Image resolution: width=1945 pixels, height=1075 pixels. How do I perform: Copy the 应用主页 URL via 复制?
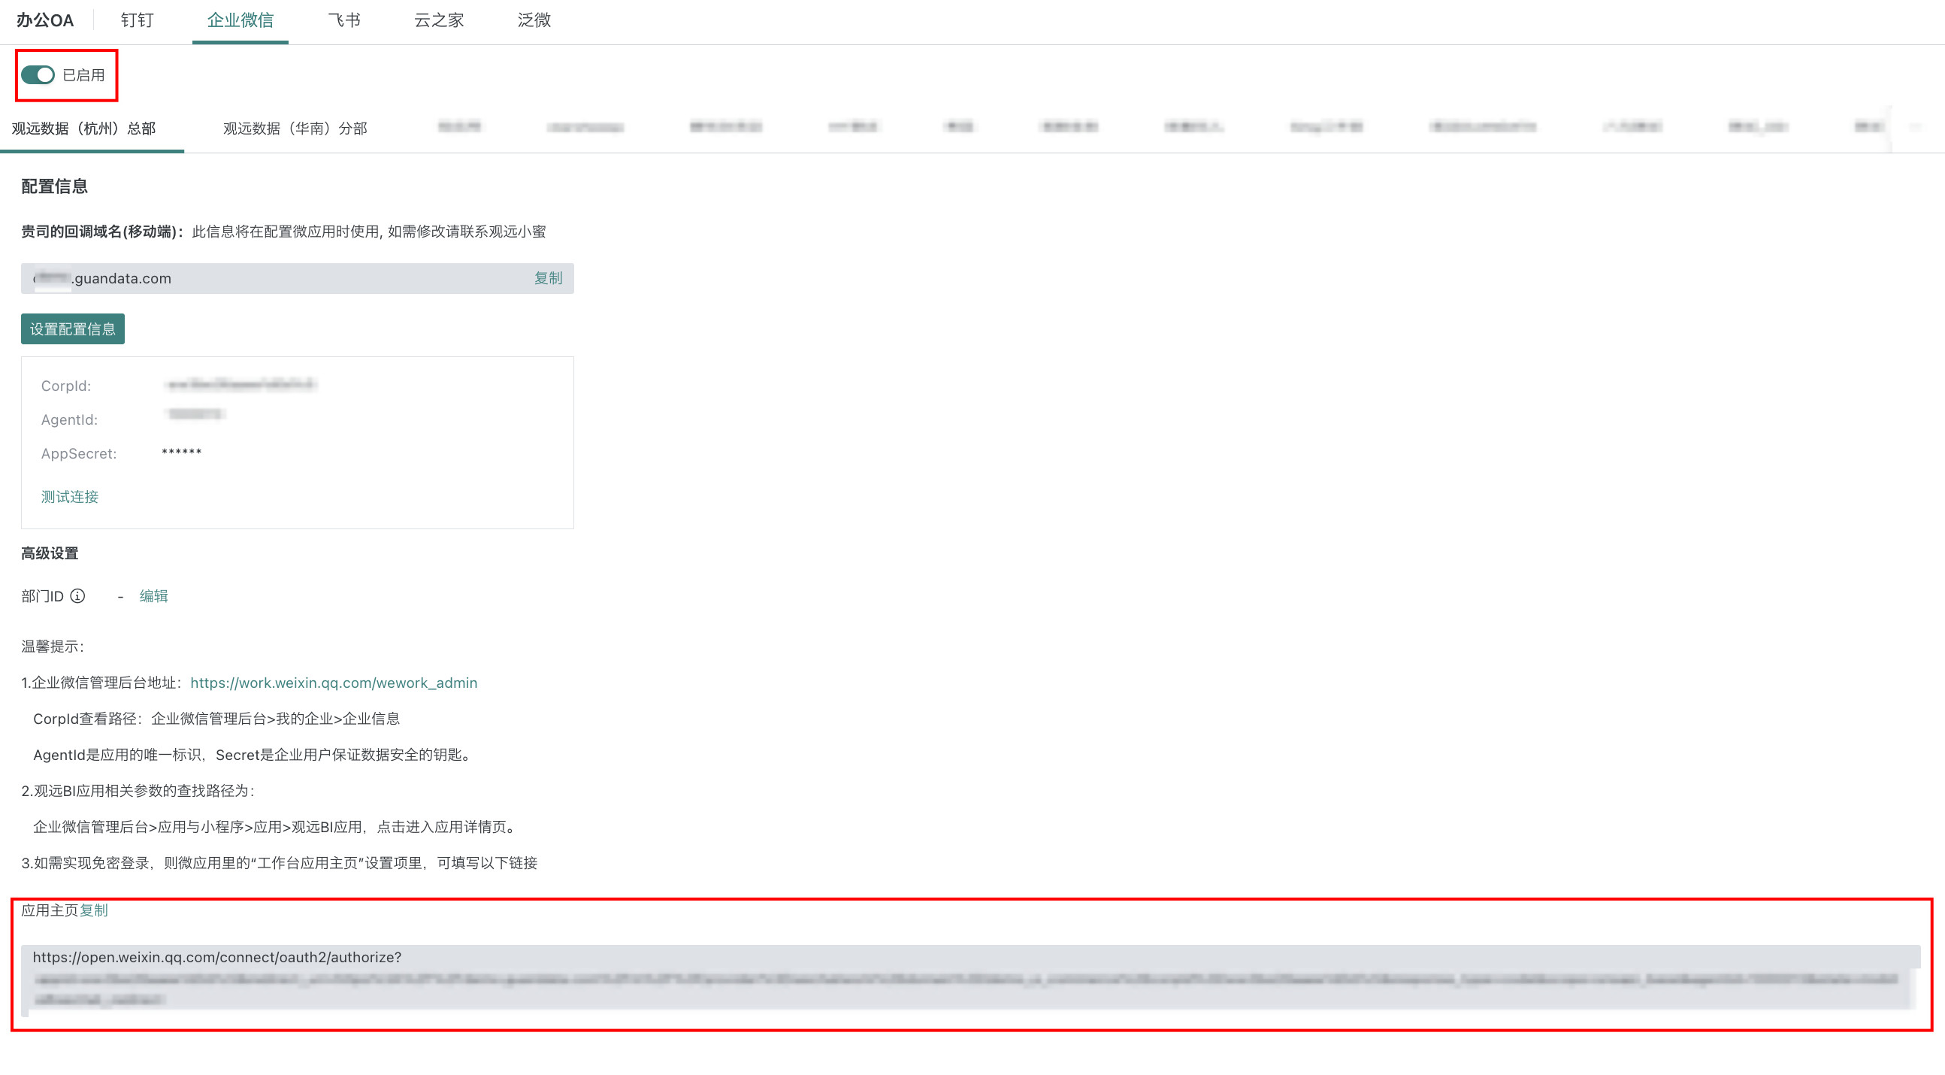point(94,910)
